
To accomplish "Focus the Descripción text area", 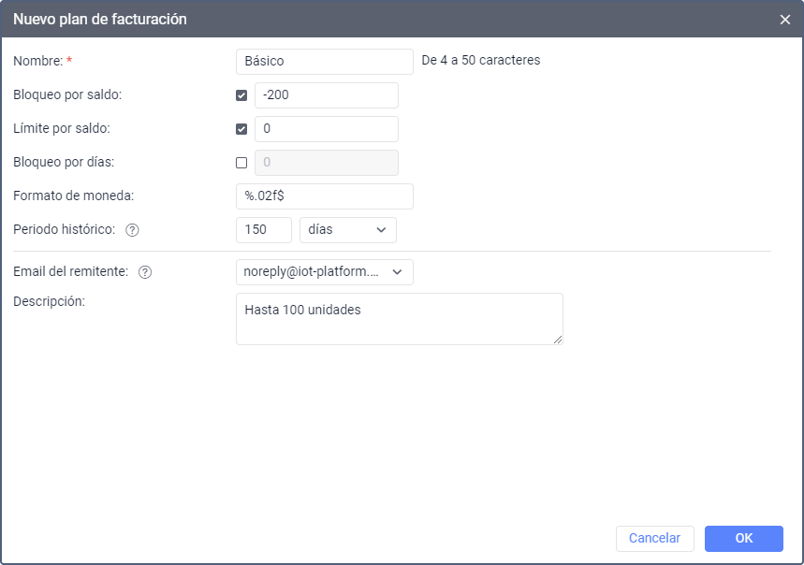I will (399, 319).
